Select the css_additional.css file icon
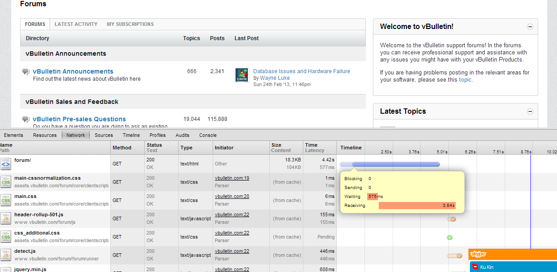The image size is (557, 272). 5,237
